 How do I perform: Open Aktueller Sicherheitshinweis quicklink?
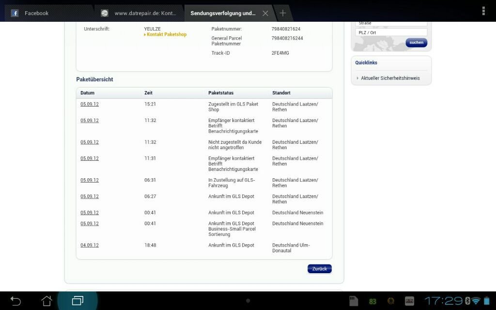coord(390,78)
